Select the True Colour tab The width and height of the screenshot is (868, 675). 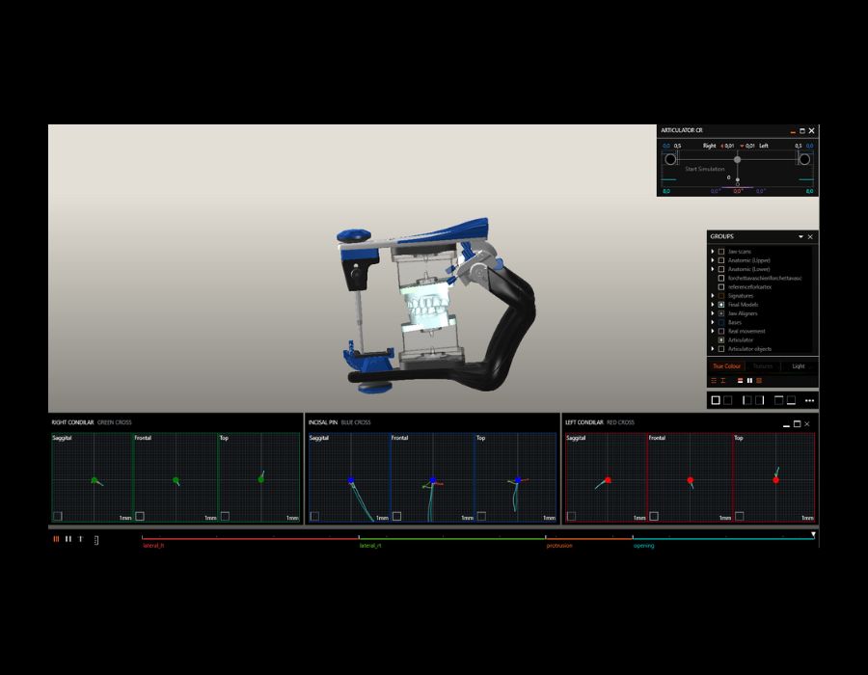click(x=726, y=366)
